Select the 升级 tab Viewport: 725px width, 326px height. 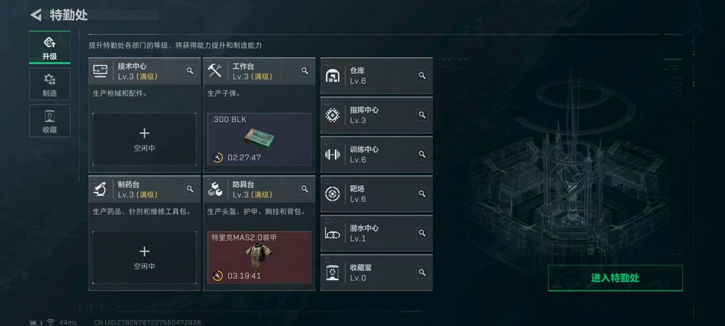(x=50, y=48)
